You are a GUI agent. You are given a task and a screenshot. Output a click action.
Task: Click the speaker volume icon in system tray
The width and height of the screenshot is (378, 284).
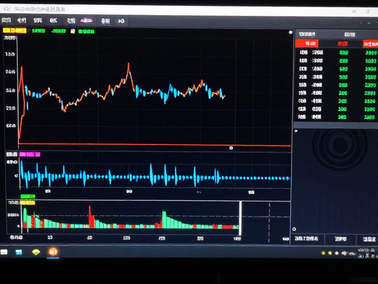[x=344, y=253]
